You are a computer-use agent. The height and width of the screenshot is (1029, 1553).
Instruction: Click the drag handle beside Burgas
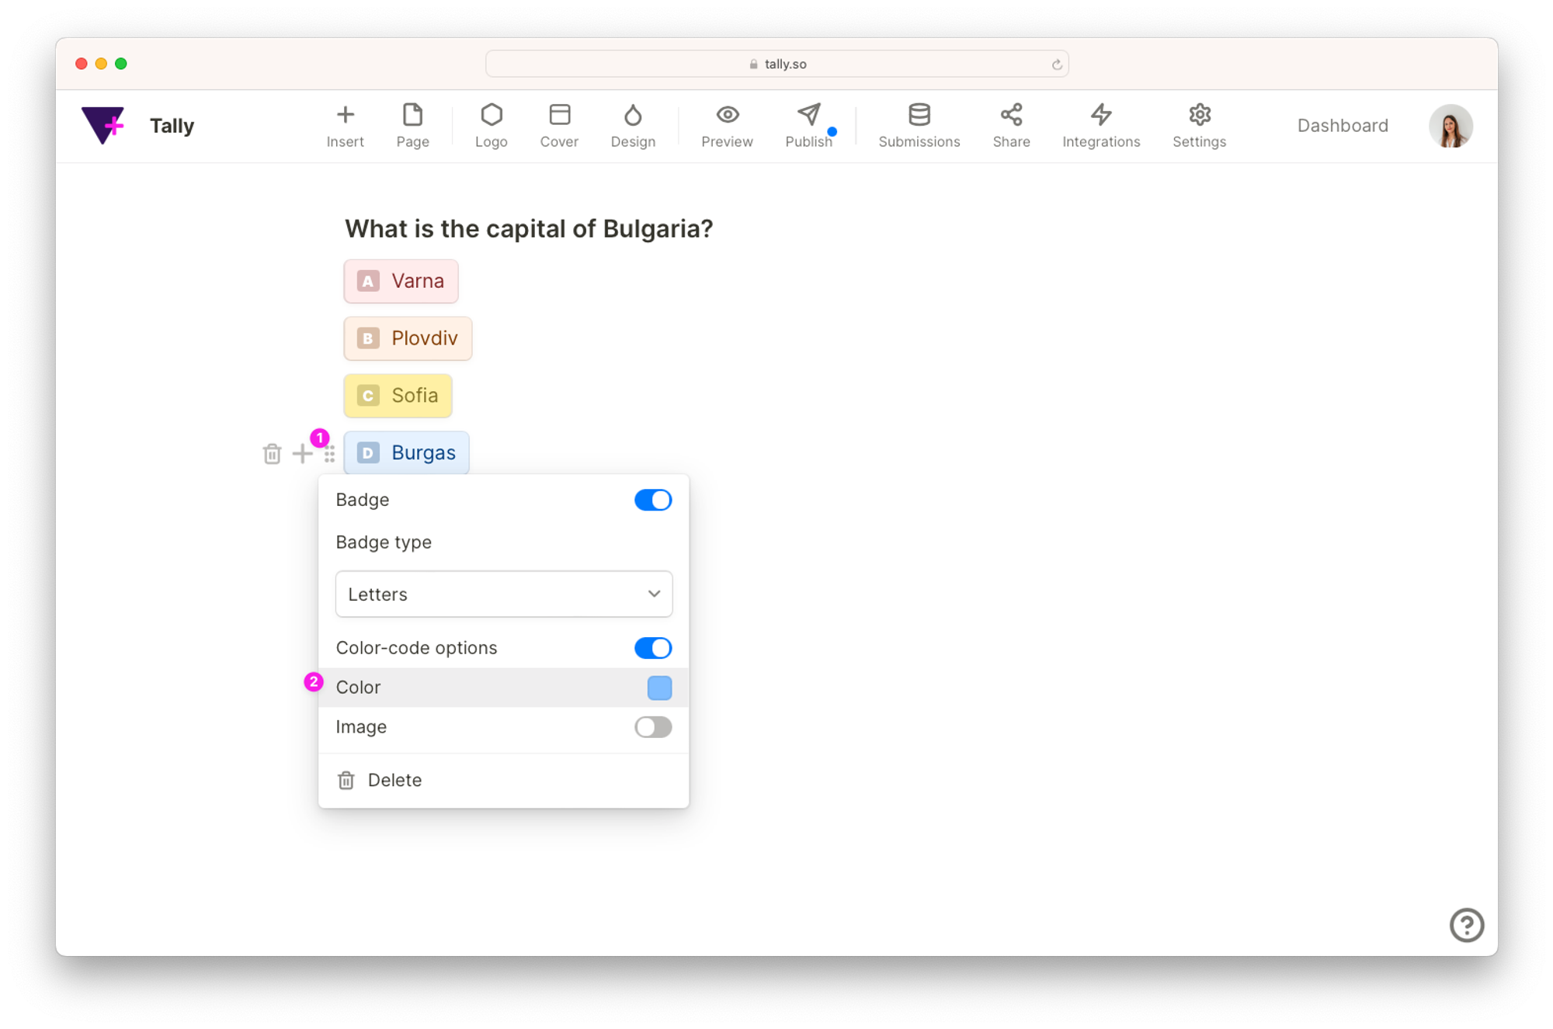click(330, 454)
